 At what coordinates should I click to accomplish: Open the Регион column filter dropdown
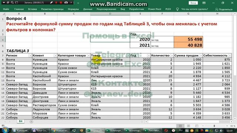tap(30, 56)
